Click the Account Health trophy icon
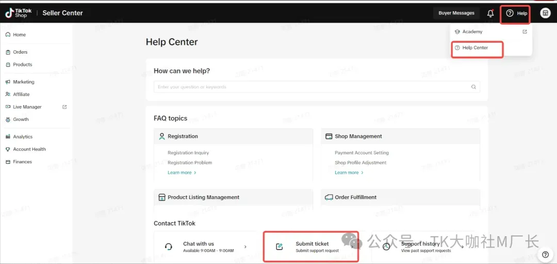This screenshot has width=557, height=264. 8,149
